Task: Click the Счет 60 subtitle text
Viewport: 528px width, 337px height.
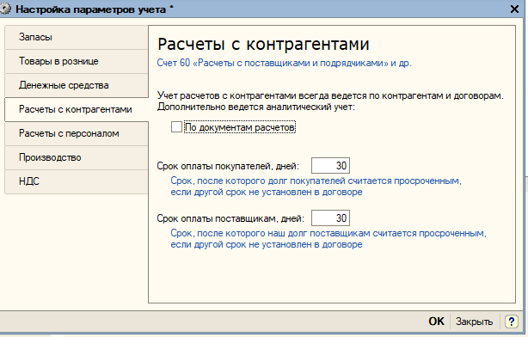Action: pos(284,63)
